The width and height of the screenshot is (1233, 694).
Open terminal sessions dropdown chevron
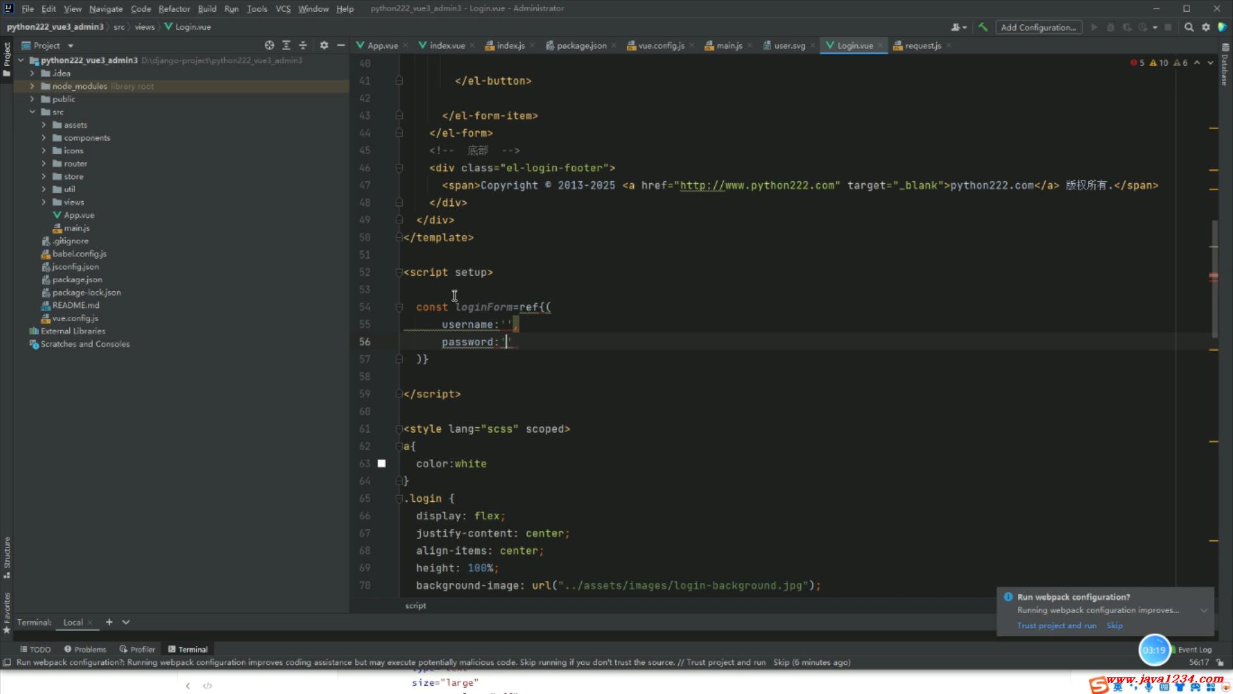pyautogui.click(x=126, y=622)
